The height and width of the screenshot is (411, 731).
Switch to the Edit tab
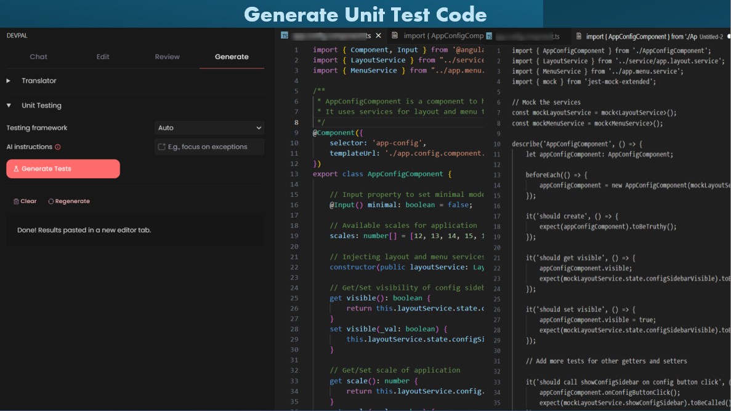click(103, 57)
